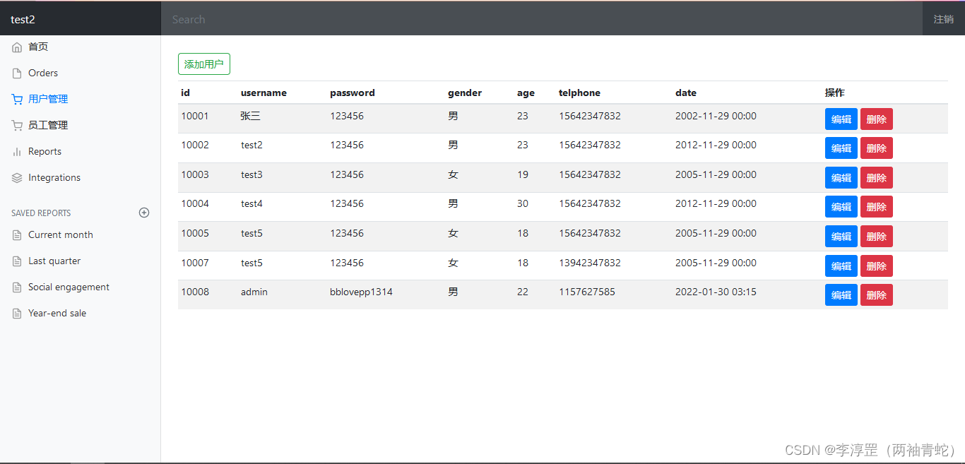This screenshot has height=464, width=965.
Task: Edit user 10001 with 编辑 button
Action: point(841,119)
